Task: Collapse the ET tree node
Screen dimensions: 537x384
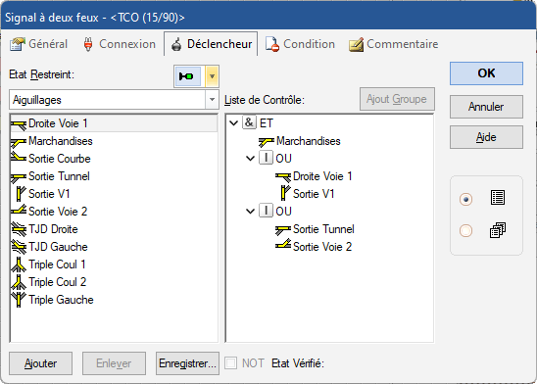Action: (234, 122)
